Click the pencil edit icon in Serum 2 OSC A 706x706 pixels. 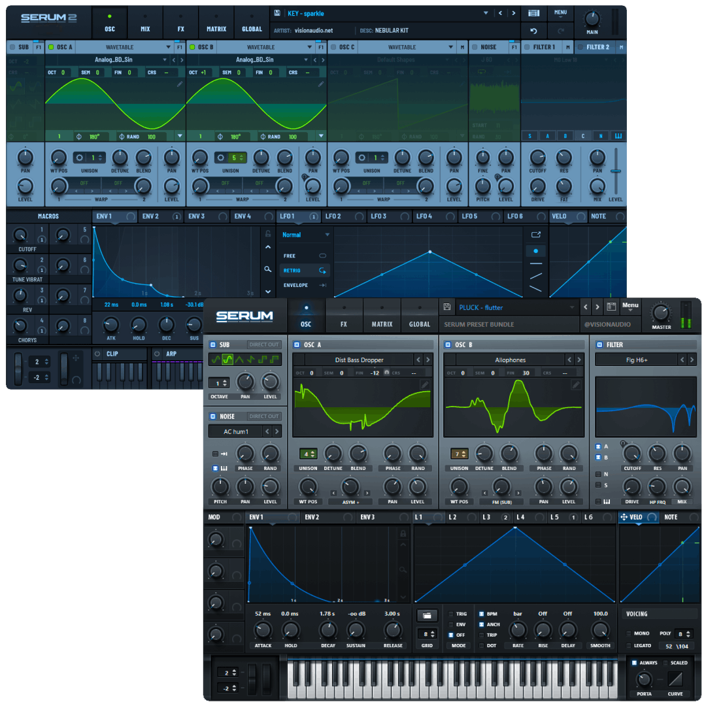coord(180,84)
